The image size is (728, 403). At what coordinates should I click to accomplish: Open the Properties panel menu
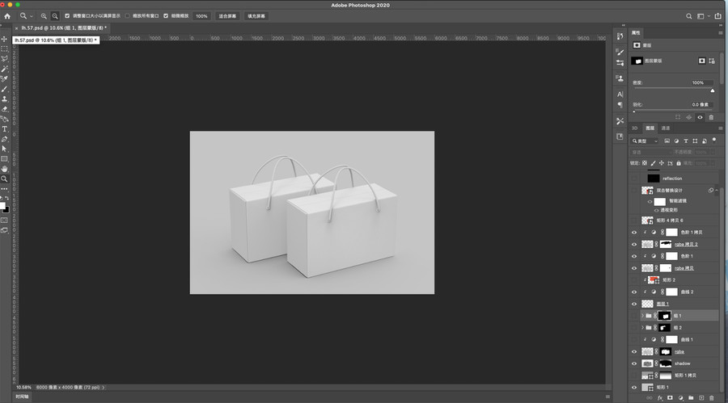coord(721,33)
